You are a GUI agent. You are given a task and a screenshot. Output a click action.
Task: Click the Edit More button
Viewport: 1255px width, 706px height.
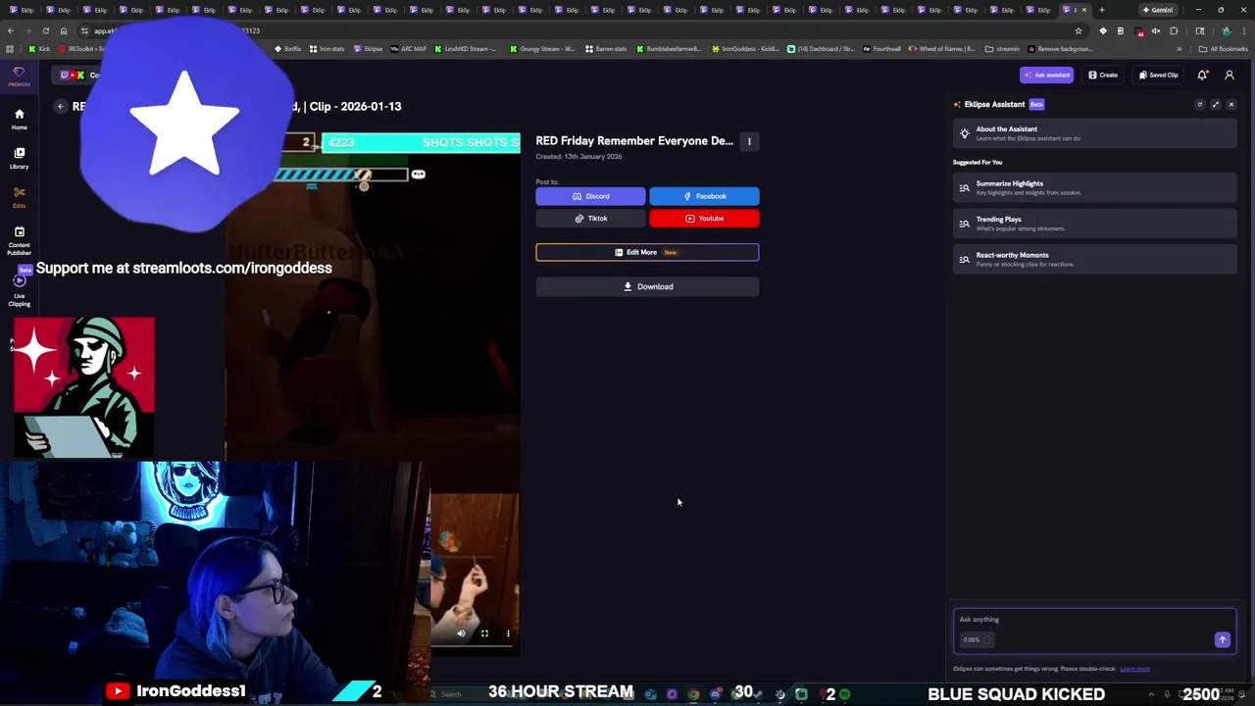coord(647,252)
